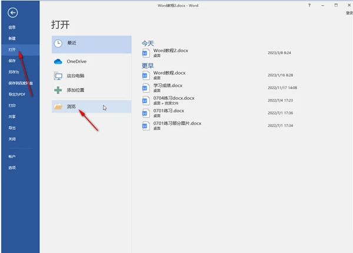This screenshot has width=353, height=253.
Task: Click the date 2022/7/4 17:23
Action: [x=280, y=100]
